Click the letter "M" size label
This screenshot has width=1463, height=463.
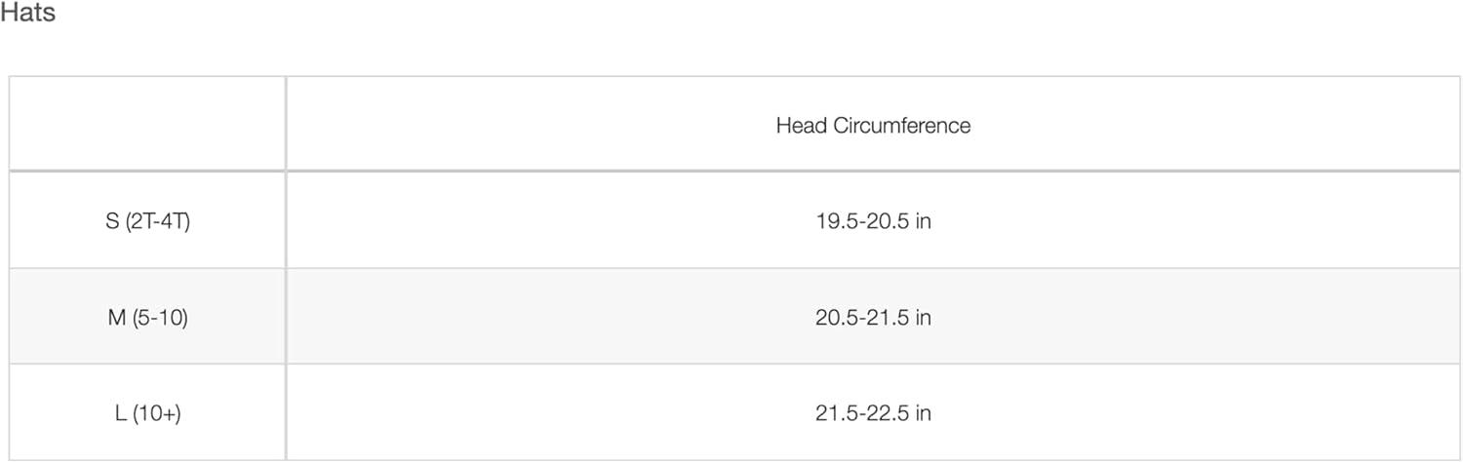click(x=117, y=318)
